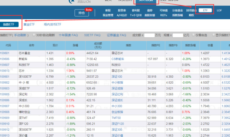This screenshot has height=137, width=230.
Task: Open 期权 in the navigation bar
Action: point(192,15)
